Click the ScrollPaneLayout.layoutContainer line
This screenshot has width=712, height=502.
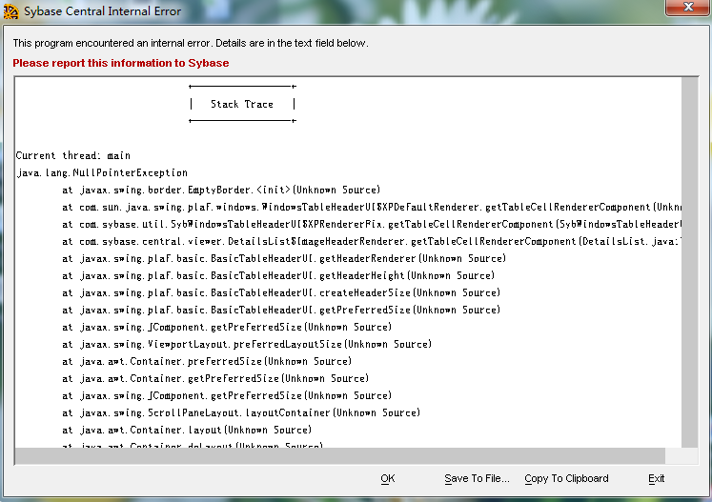(x=241, y=413)
